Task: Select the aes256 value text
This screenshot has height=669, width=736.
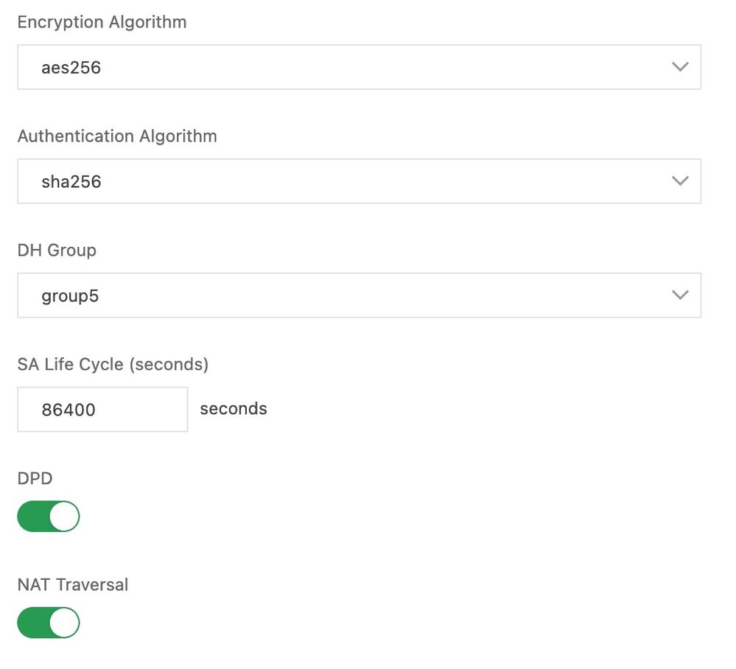Action: pyautogui.click(x=71, y=68)
